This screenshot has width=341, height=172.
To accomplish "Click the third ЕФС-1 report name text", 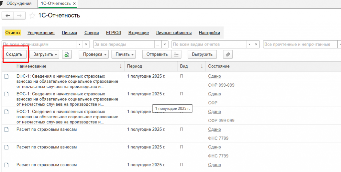I will click(x=67, y=117).
